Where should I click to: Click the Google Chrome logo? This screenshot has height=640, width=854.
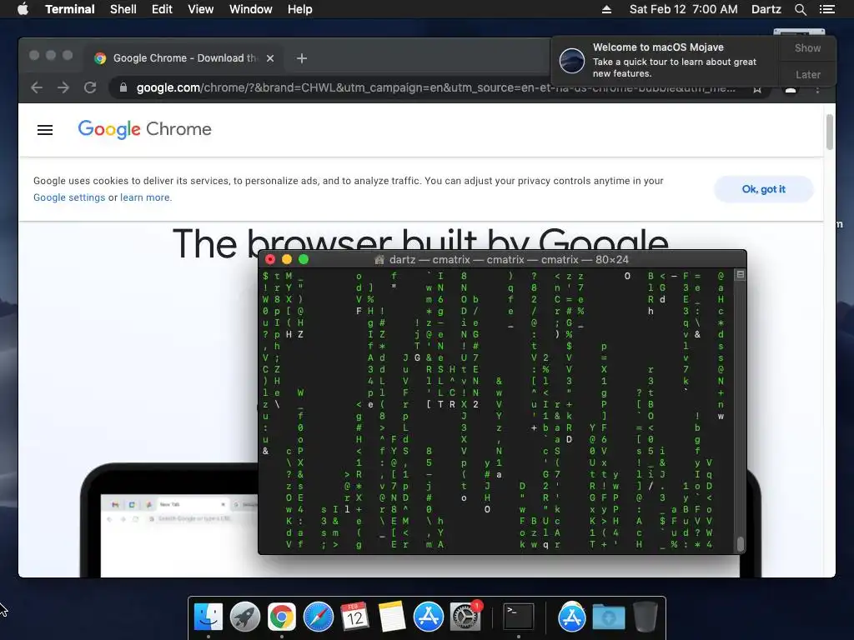click(x=144, y=129)
